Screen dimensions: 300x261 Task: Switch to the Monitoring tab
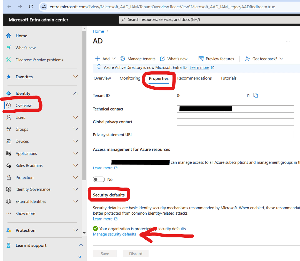130,78
